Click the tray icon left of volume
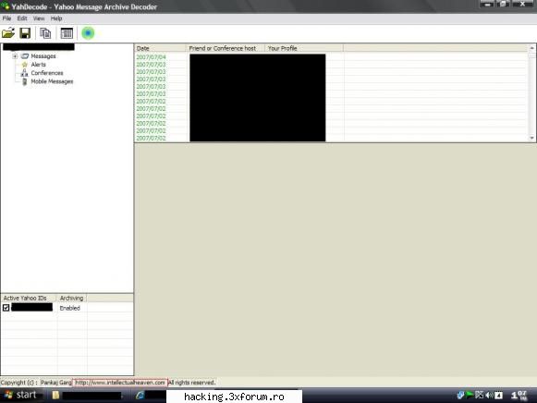Viewport: 537px width, 403px height. [479, 396]
